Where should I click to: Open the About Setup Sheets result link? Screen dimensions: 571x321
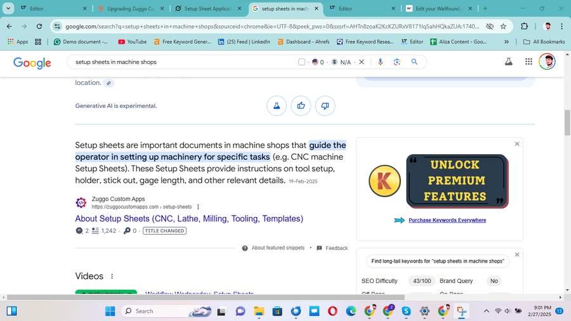coord(189,219)
